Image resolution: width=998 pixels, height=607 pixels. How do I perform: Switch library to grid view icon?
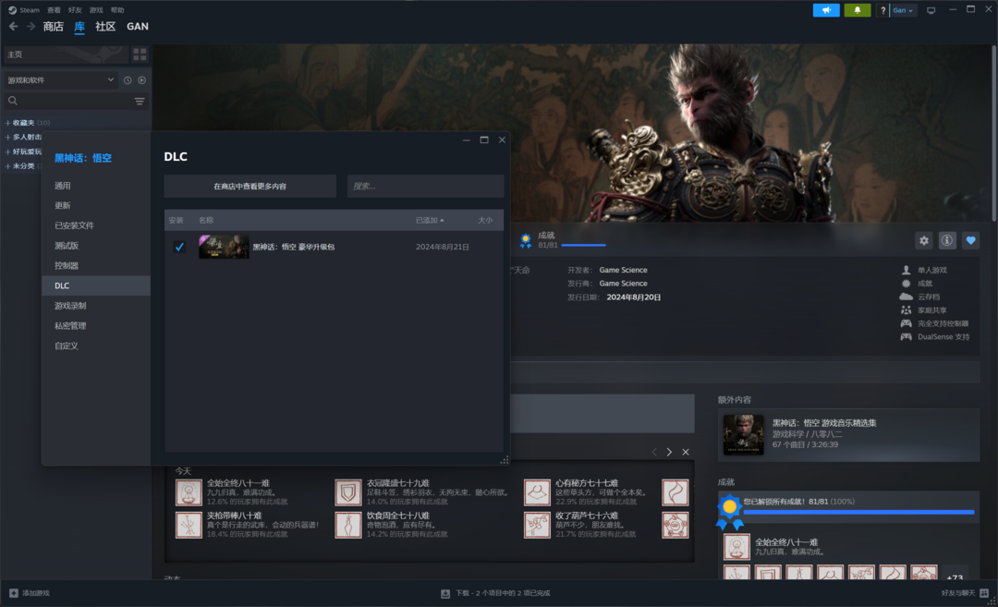pyautogui.click(x=140, y=55)
